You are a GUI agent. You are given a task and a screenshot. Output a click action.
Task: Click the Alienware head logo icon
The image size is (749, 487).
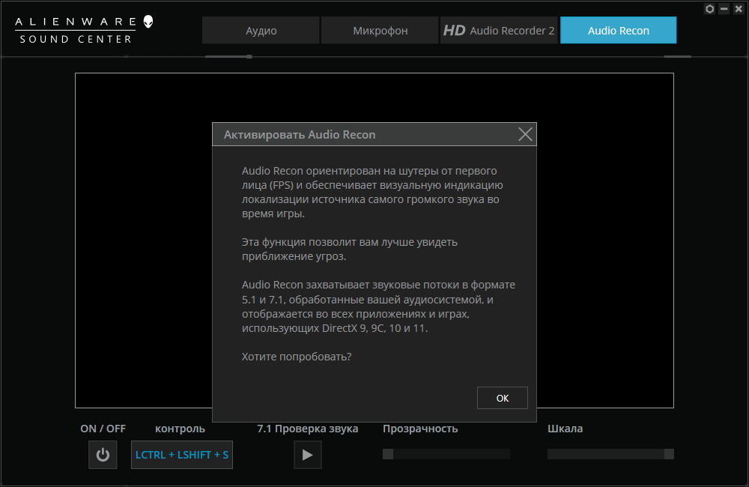148,22
